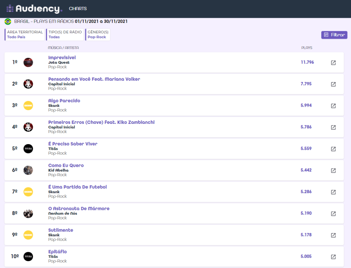The width and height of the screenshot is (351, 268).
Task: Open external link for O Astronauta De Mármore
Action: (x=333, y=213)
